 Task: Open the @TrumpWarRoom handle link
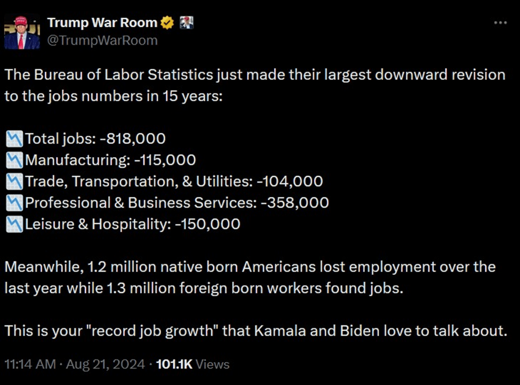coord(102,40)
